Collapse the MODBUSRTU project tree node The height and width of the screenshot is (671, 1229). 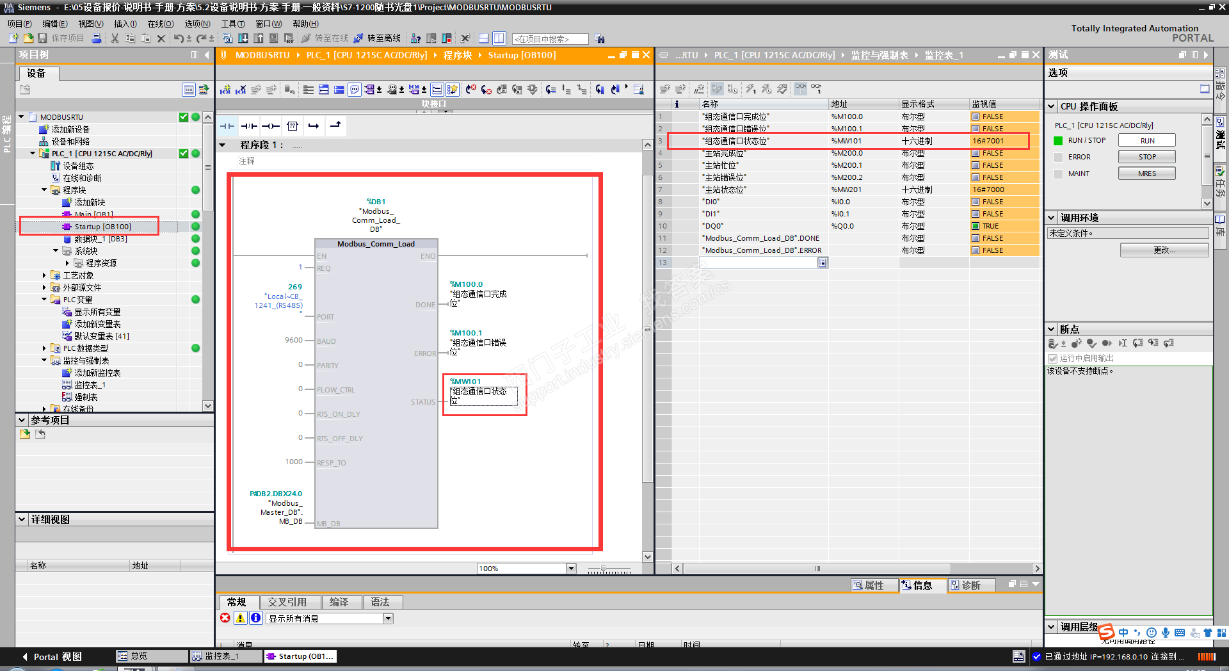(x=21, y=117)
